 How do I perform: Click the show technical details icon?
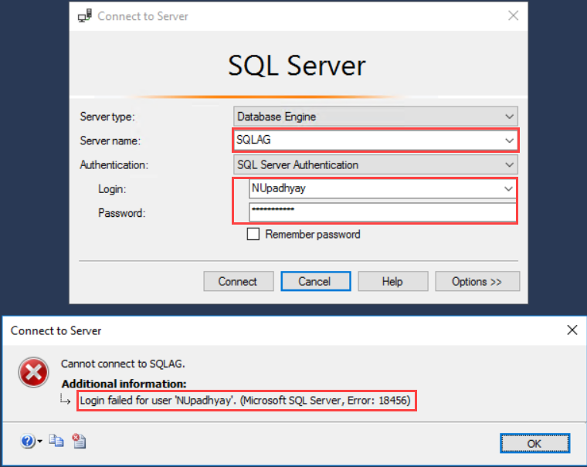78,442
